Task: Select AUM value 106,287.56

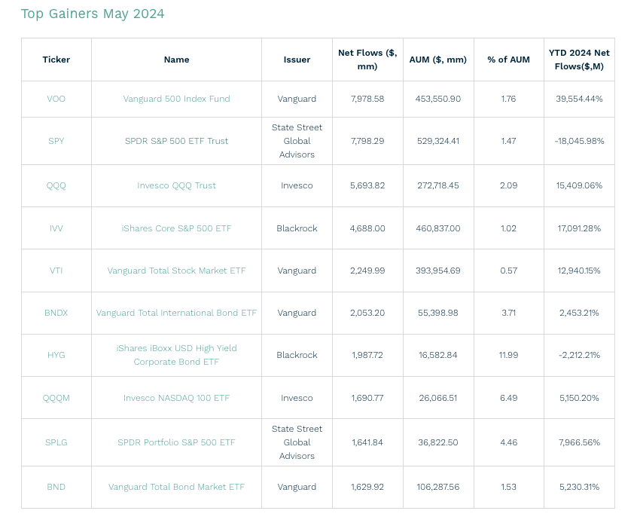Action: pyautogui.click(x=438, y=487)
